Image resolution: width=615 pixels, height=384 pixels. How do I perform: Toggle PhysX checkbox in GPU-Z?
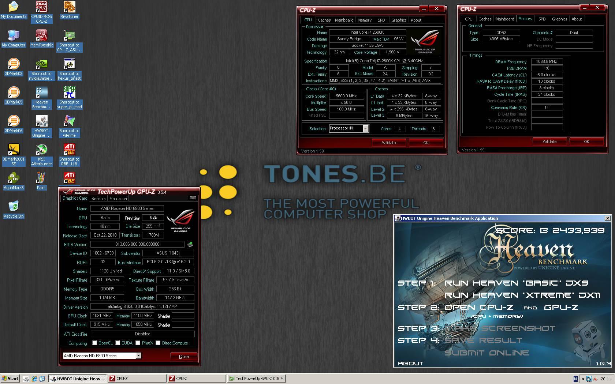tap(138, 343)
